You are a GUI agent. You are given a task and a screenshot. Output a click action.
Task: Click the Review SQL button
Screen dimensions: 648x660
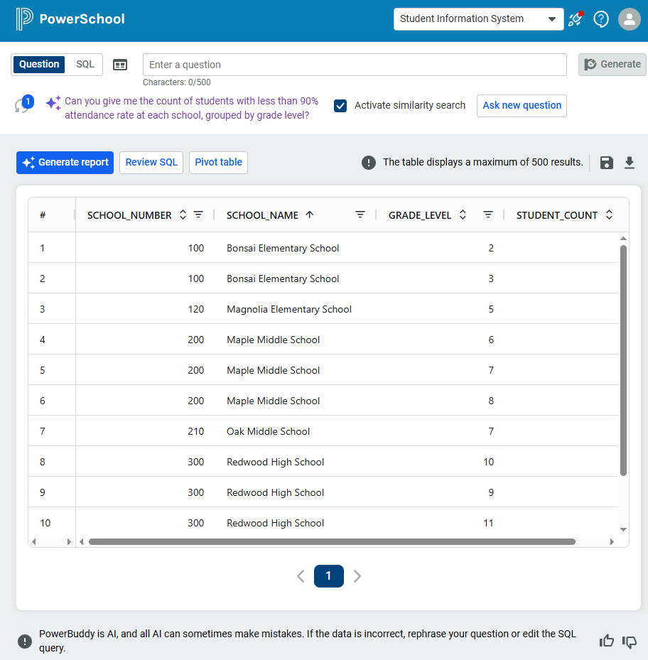point(151,162)
